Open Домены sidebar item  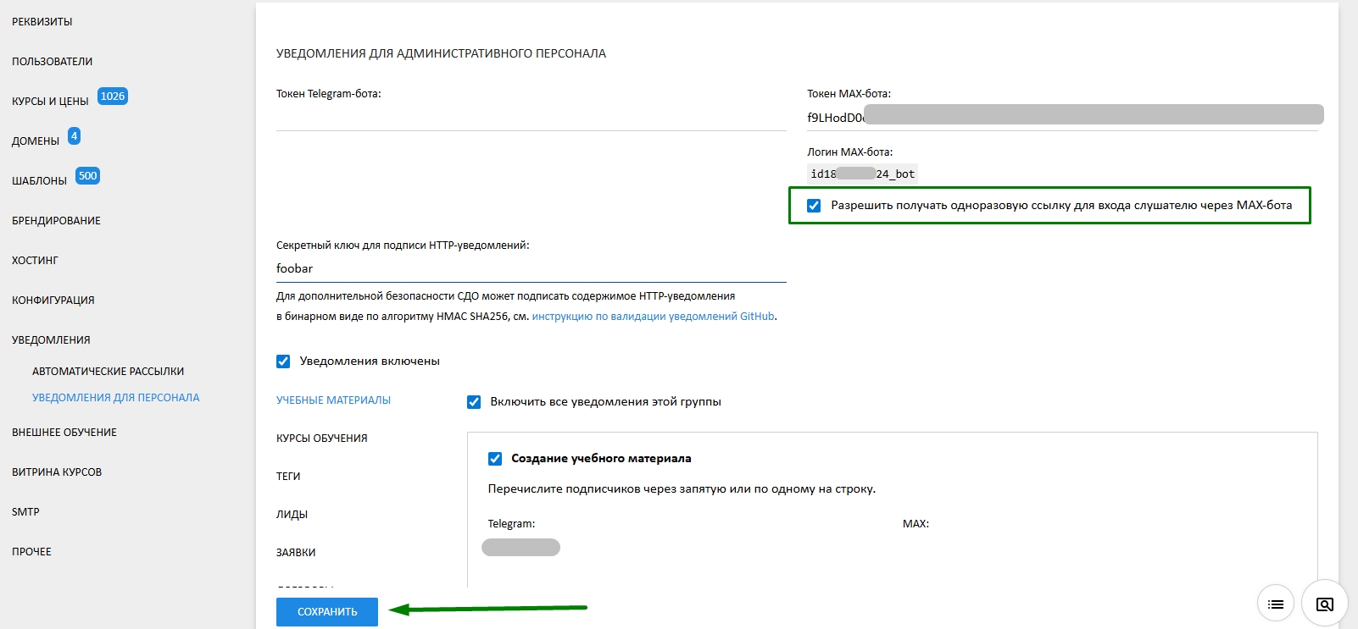36,141
